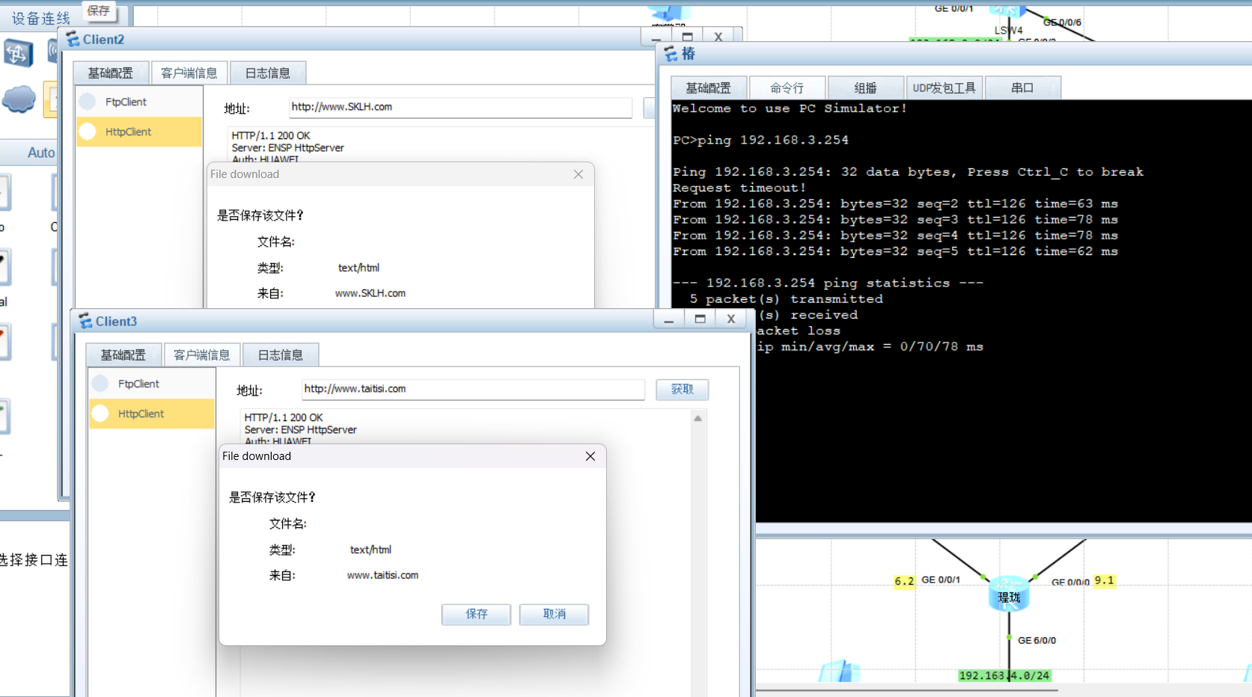Open 客户端信息 tab in Client3 window

point(202,354)
